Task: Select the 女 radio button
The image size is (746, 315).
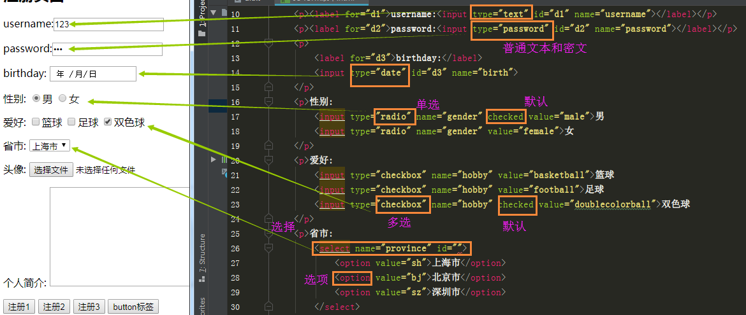Action: [62, 99]
